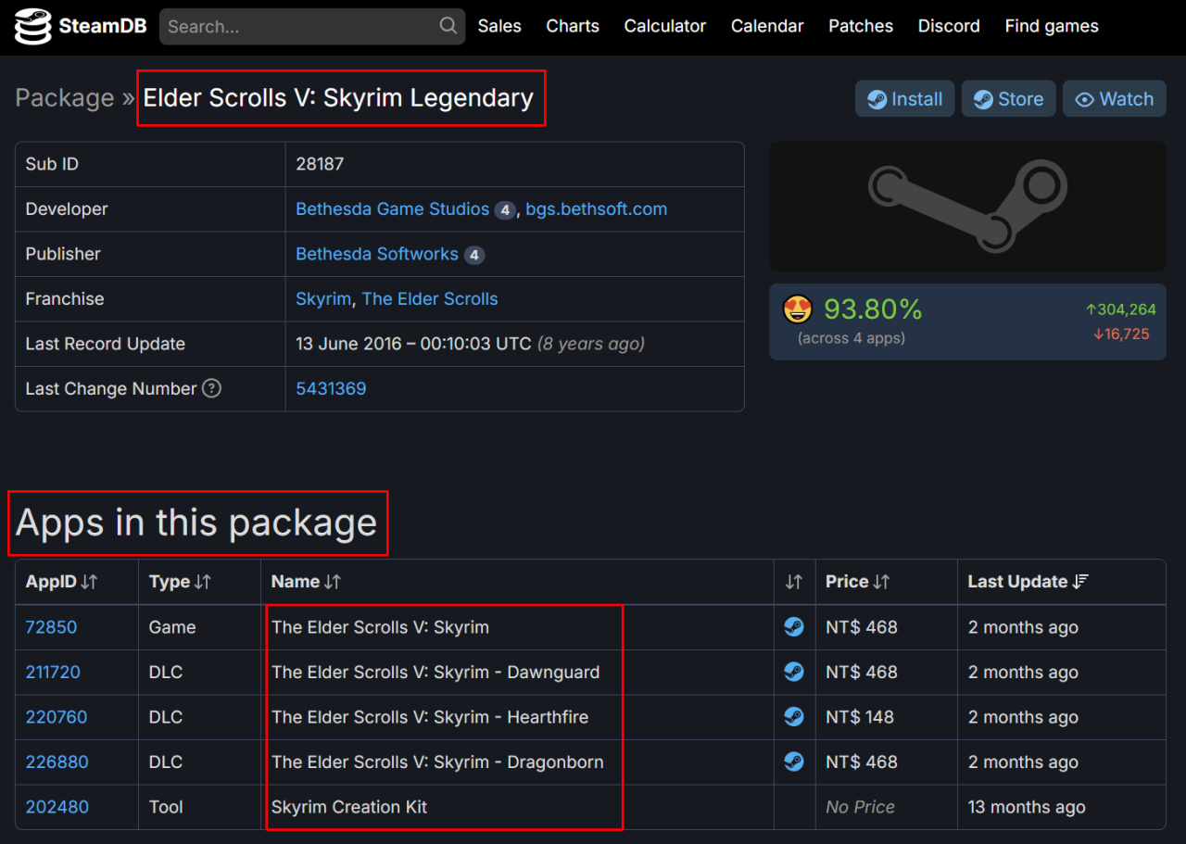Image resolution: width=1186 pixels, height=844 pixels.
Task: Open Steam store icon for Dawnguard row
Action: point(794,672)
